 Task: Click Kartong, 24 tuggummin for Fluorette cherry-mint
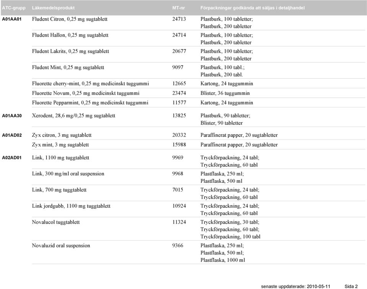(x=227, y=84)
